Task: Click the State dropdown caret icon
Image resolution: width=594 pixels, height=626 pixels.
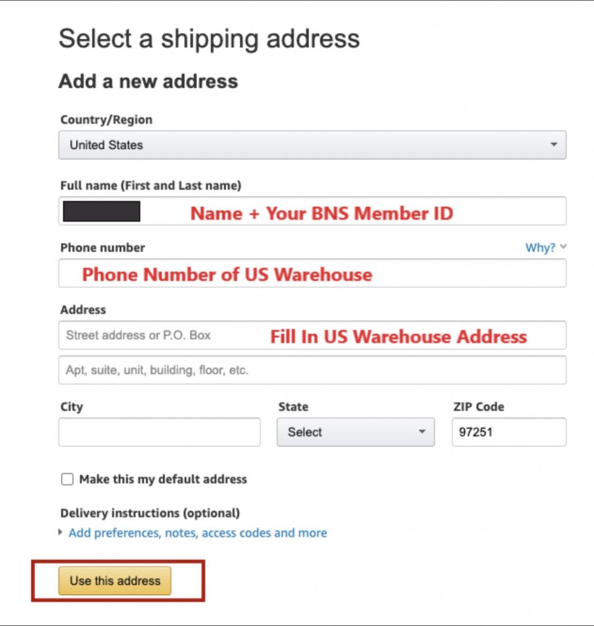Action: tap(422, 432)
